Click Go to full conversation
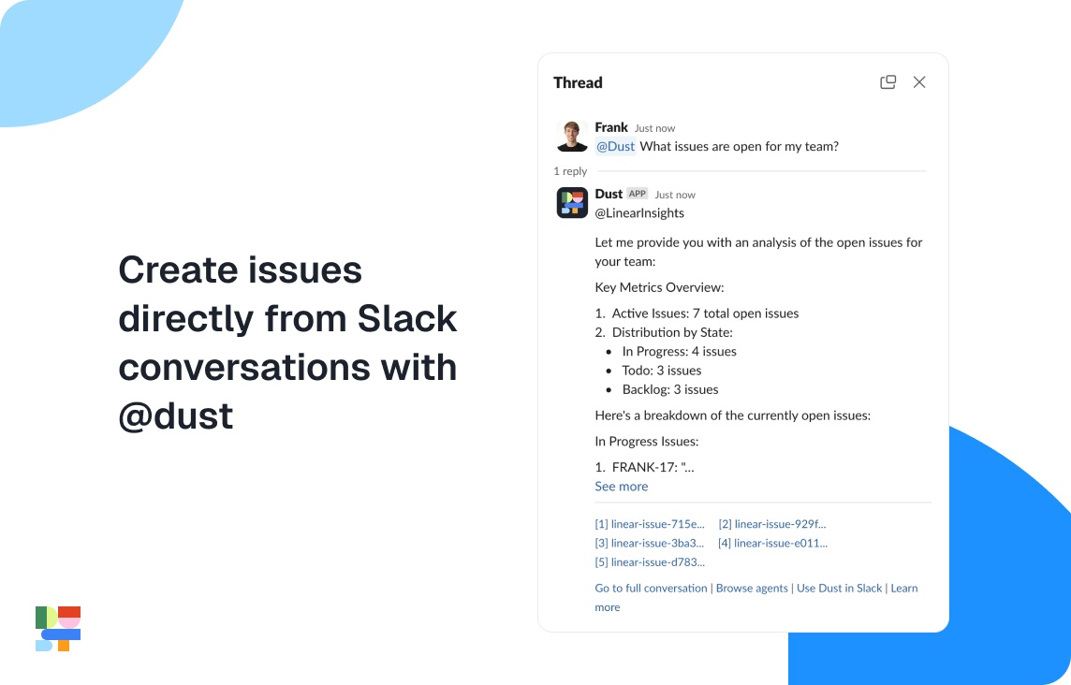Image resolution: width=1071 pixels, height=685 pixels. tap(650, 588)
